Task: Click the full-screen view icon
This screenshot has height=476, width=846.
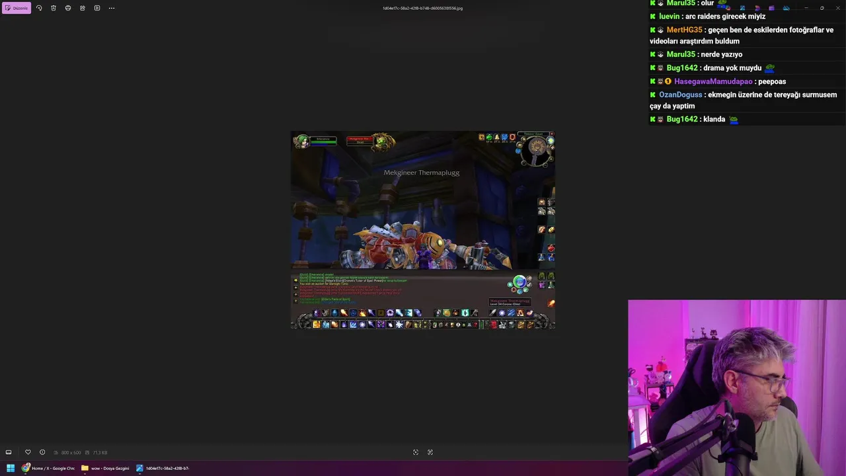Action: click(x=430, y=452)
